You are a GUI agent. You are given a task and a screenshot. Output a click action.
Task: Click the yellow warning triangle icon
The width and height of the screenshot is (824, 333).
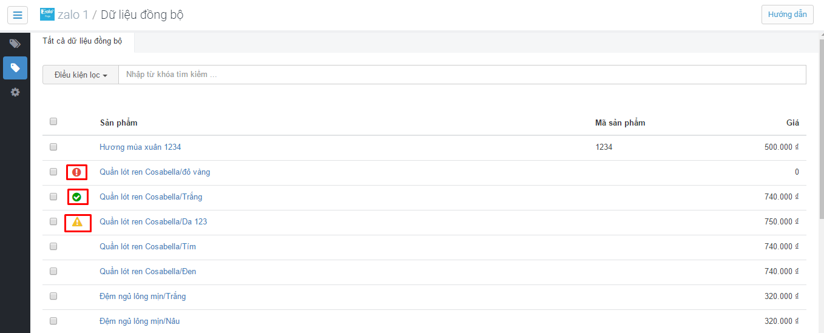click(77, 222)
